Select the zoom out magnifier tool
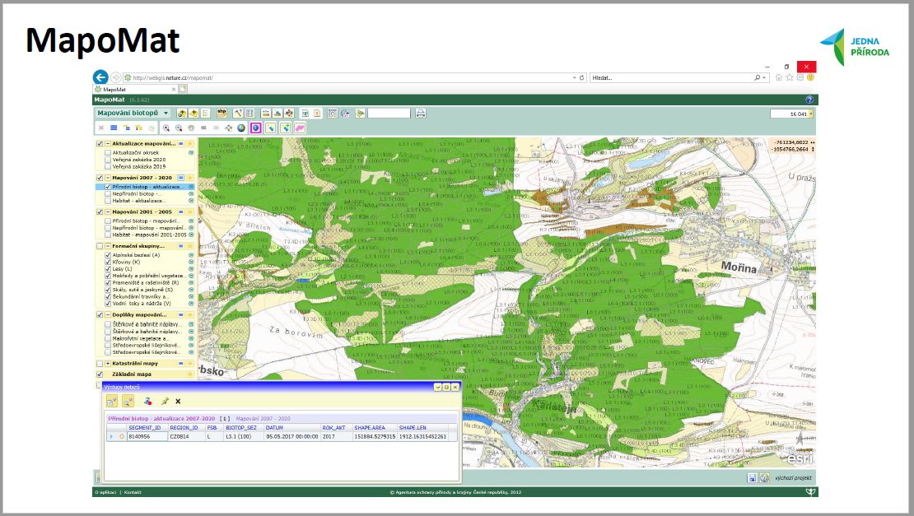This screenshot has height=516, width=914. click(179, 128)
